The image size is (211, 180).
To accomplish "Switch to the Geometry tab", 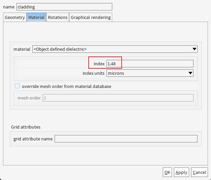I will (x=15, y=17).
